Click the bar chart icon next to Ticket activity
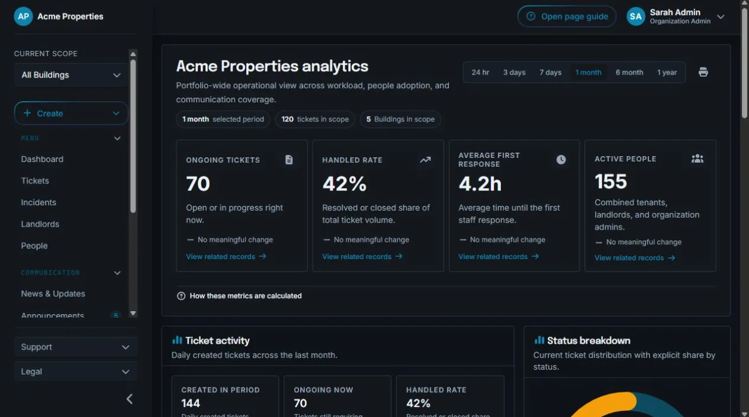The height and width of the screenshot is (417, 749). coord(177,340)
